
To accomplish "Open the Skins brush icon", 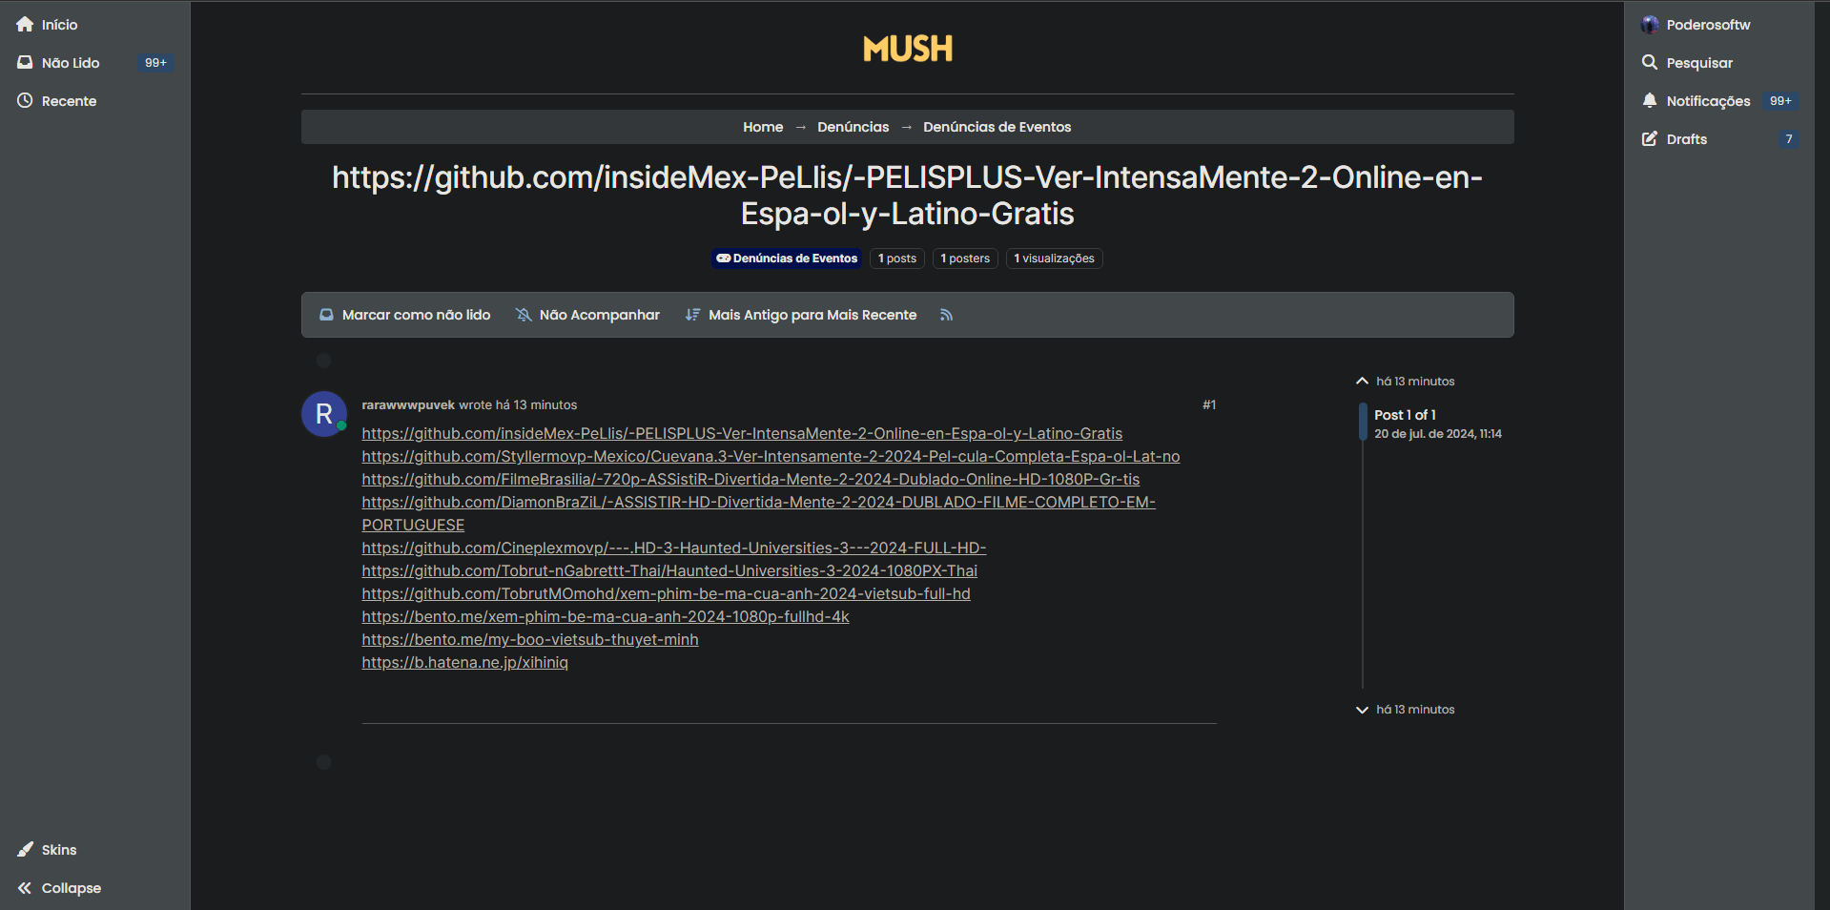I will click(25, 850).
